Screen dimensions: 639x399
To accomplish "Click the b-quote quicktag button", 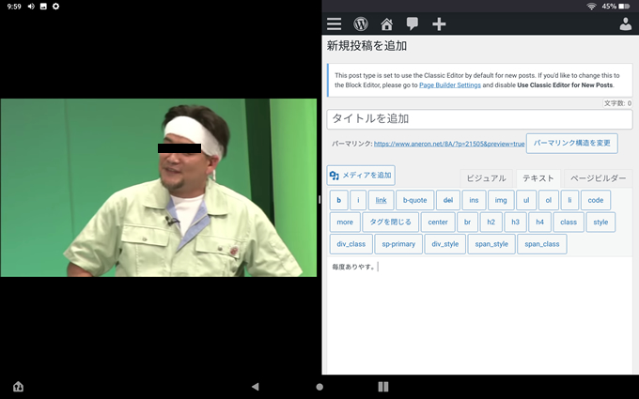I will (x=414, y=200).
